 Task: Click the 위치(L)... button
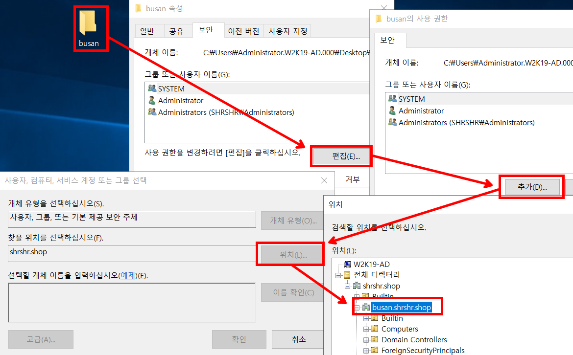click(292, 254)
